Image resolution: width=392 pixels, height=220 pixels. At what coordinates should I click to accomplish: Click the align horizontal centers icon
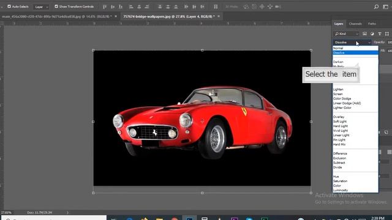click(139, 7)
